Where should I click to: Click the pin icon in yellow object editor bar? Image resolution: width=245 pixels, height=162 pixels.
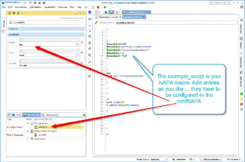tap(10, 13)
